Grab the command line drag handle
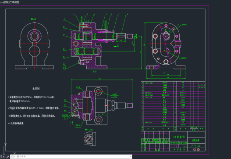Screen dimensions: 231x159 pos(1,157)
